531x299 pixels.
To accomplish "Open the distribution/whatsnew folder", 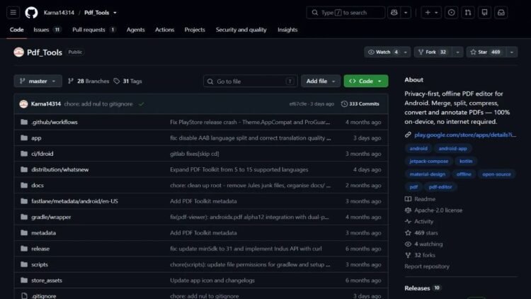I will (x=60, y=169).
